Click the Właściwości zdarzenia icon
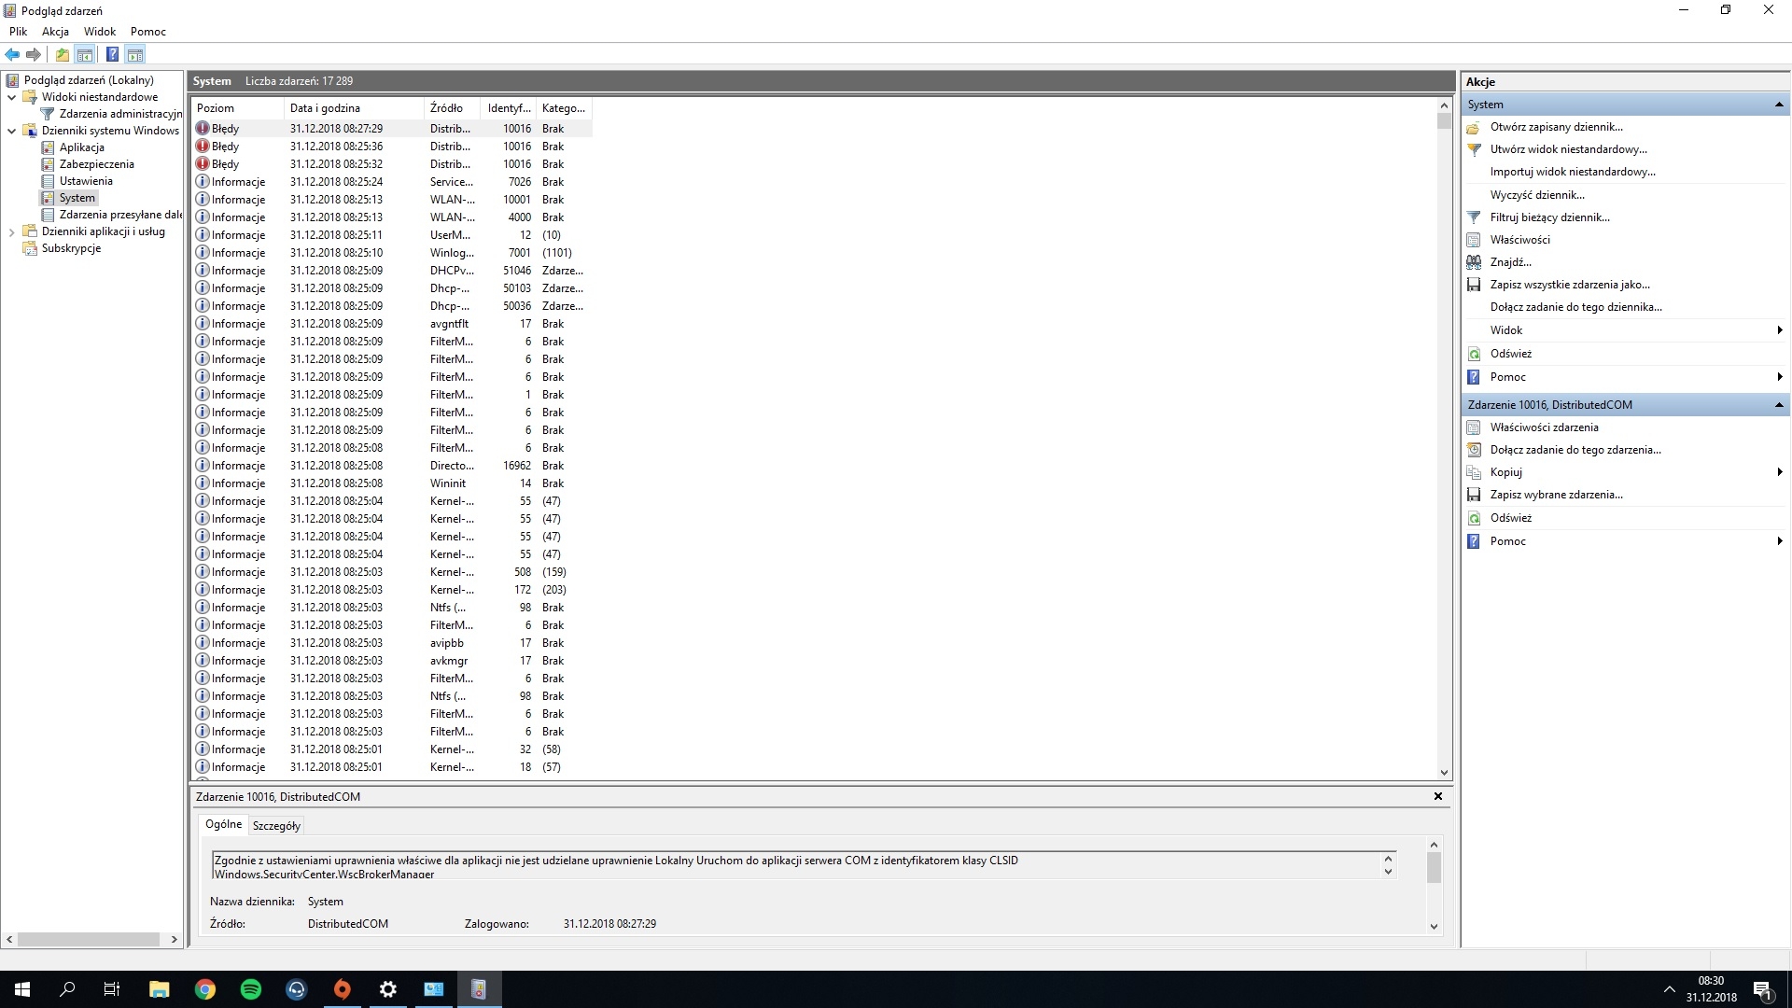Screen dimensions: 1792x1008 [x=1474, y=427]
